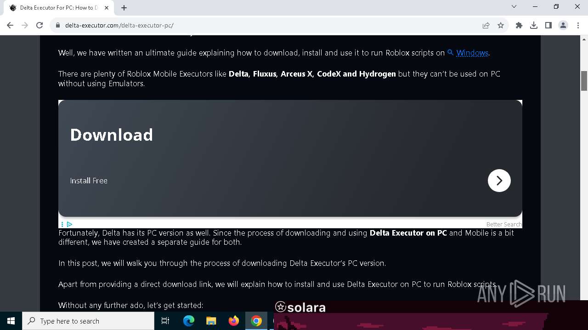Open the Windows hyperlink
588x330 pixels.
[472, 53]
